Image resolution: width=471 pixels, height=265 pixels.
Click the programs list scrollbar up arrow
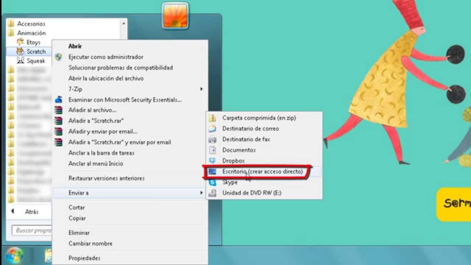(124, 23)
